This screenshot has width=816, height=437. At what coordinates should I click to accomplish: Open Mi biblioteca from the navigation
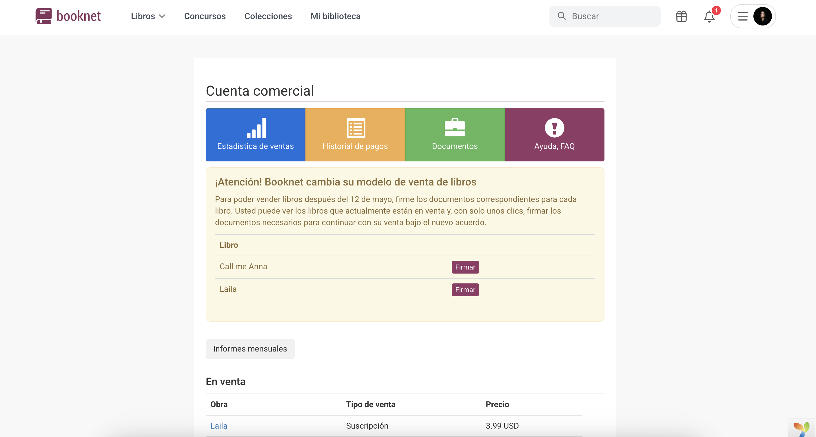pos(335,16)
